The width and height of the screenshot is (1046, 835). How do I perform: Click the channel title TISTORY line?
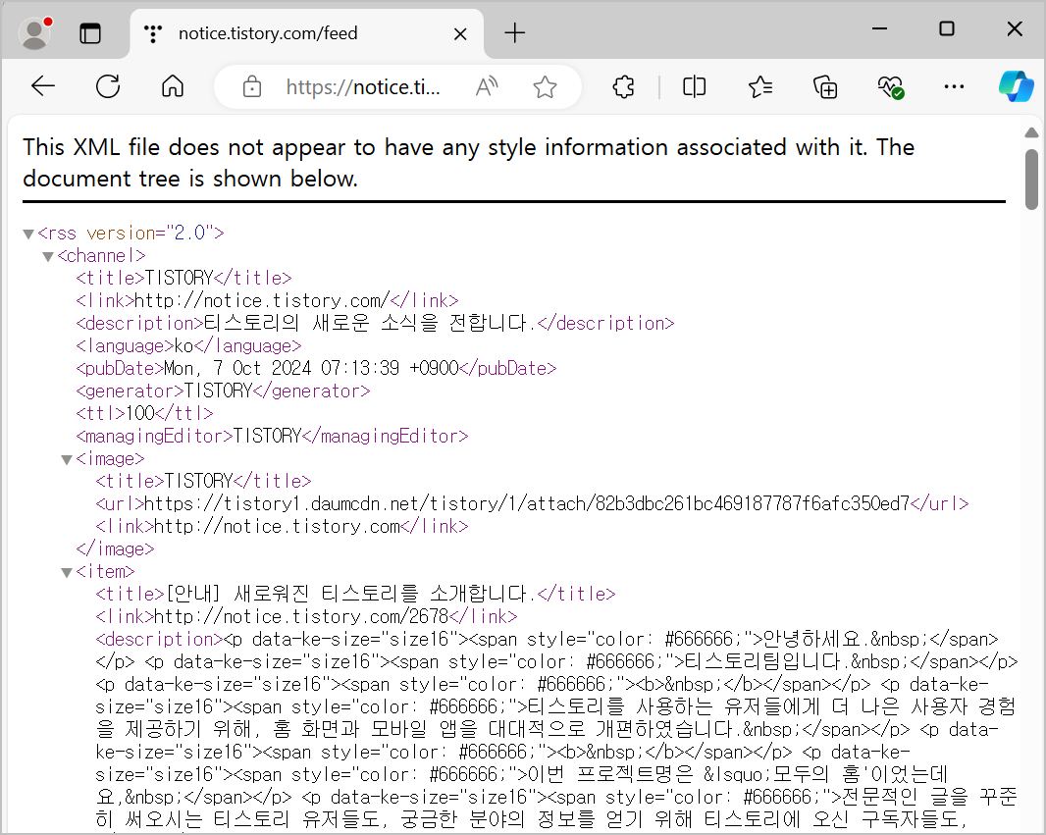(183, 278)
